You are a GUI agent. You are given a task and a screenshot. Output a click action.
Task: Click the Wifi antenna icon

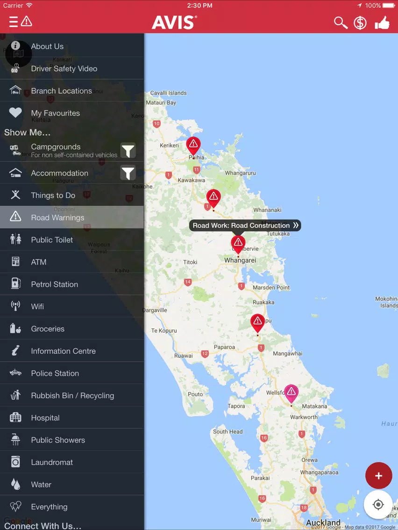[15, 306]
